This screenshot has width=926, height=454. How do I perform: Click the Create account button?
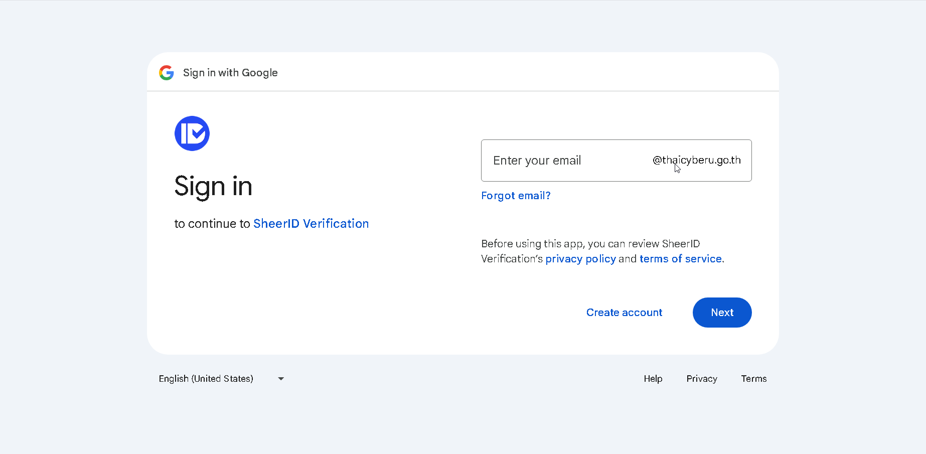pyautogui.click(x=624, y=313)
